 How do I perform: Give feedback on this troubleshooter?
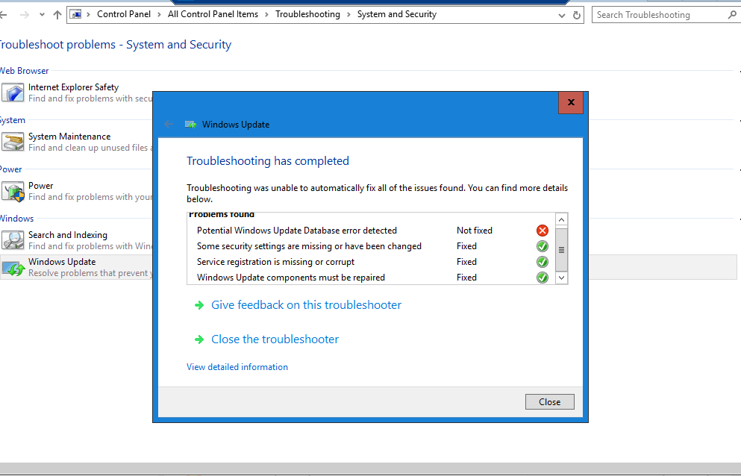pyautogui.click(x=306, y=305)
